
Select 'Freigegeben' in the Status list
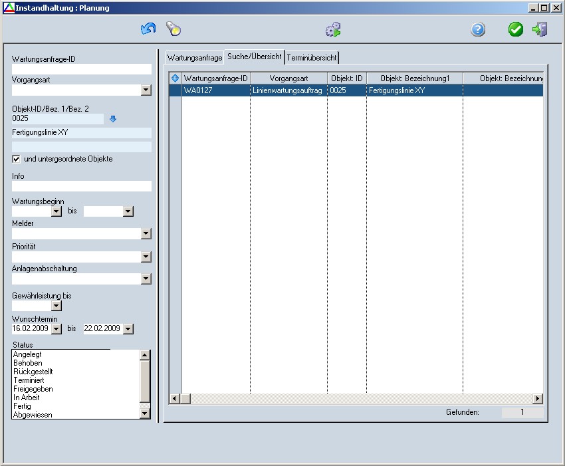click(33, 389)
